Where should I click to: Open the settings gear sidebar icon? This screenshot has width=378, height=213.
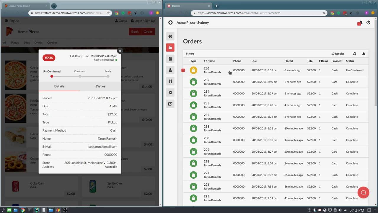coord(170,93)
